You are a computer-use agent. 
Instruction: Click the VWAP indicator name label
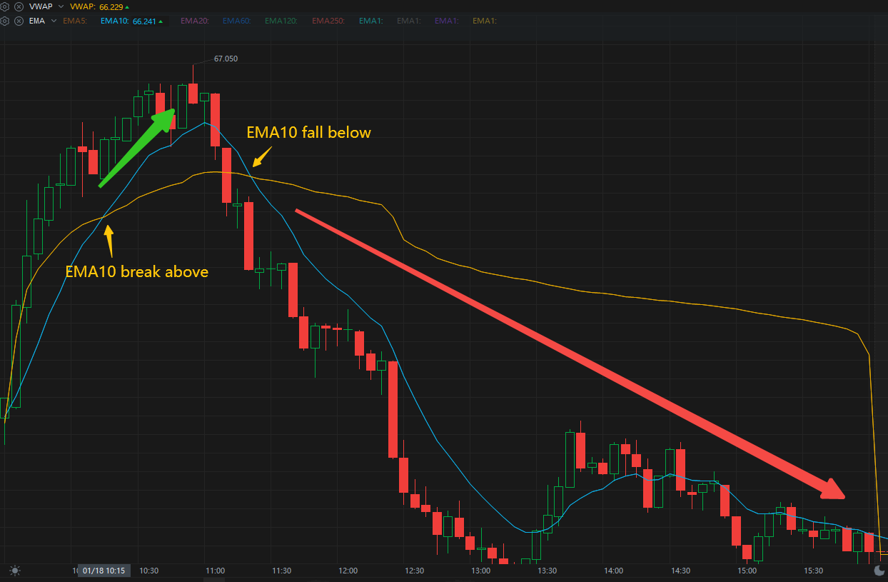[41, 6]
